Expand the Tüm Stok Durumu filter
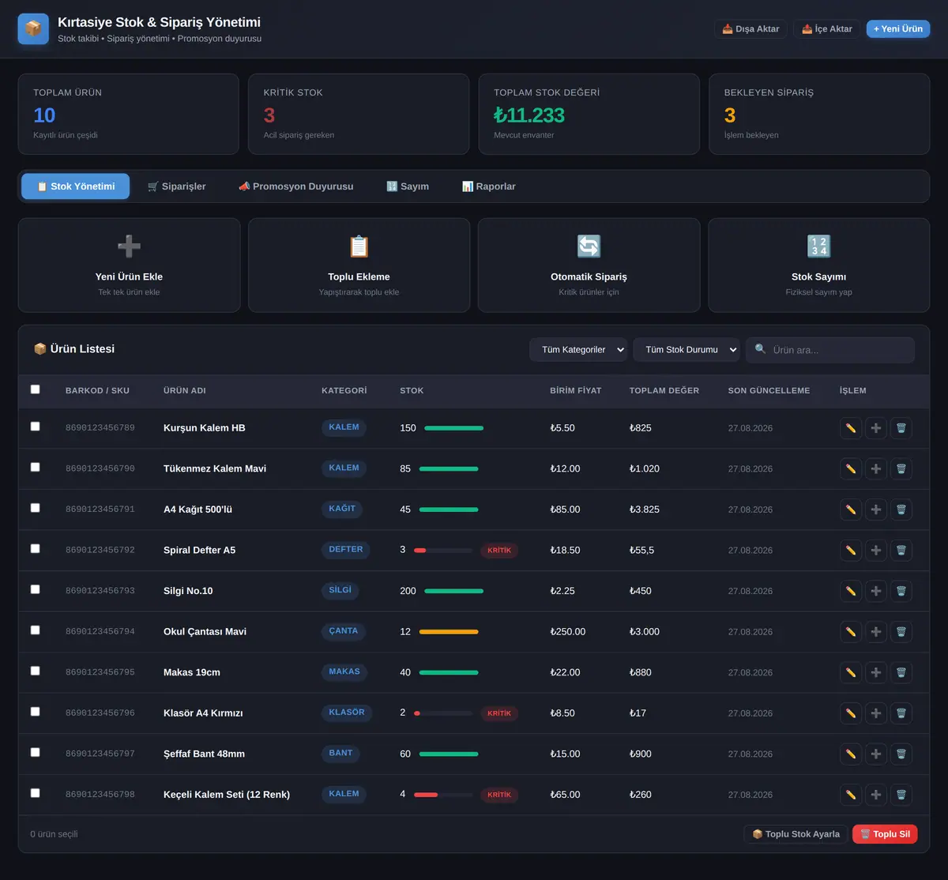 687,350
